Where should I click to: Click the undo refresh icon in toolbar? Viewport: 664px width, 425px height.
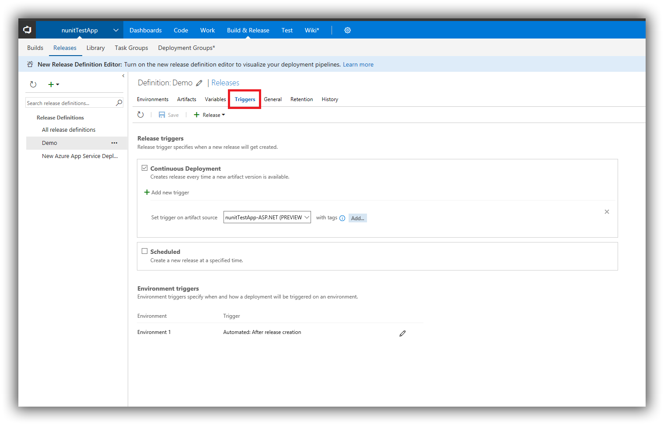tap(140, 115)
